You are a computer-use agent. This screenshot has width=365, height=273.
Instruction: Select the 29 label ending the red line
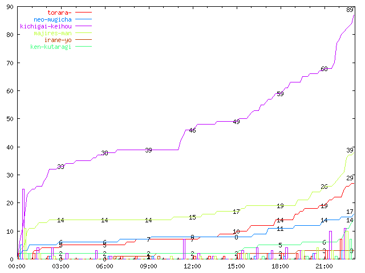pos(350,178)
